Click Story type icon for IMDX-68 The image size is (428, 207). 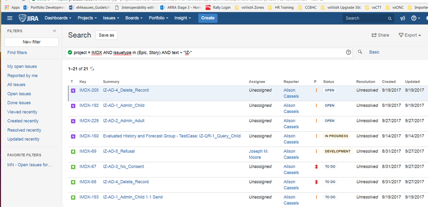[x=73, y=182]
